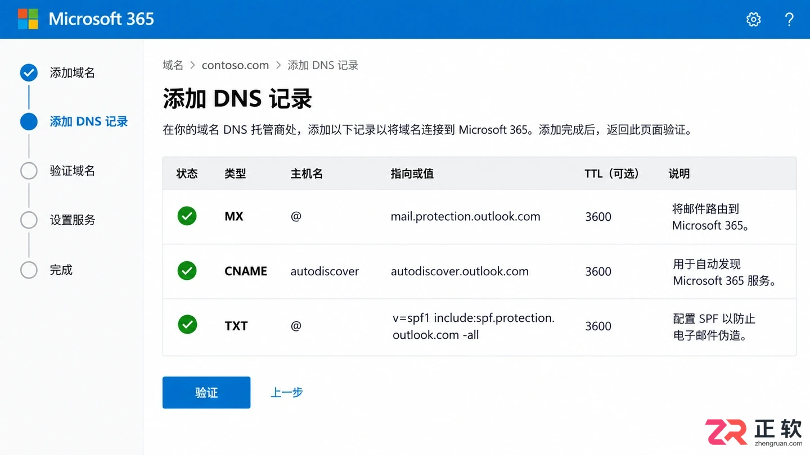Screen dimensions: 810x455
Task: Select the 验证域名 step label
Action: (x=72, y=171)
